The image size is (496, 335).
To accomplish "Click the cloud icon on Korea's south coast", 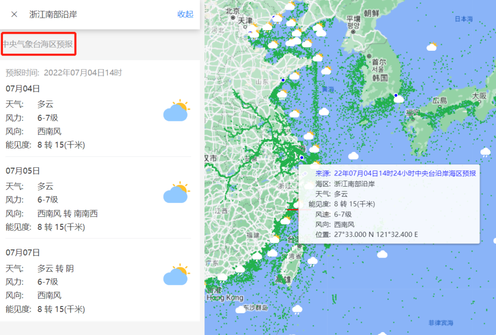I will coord(399,99).
